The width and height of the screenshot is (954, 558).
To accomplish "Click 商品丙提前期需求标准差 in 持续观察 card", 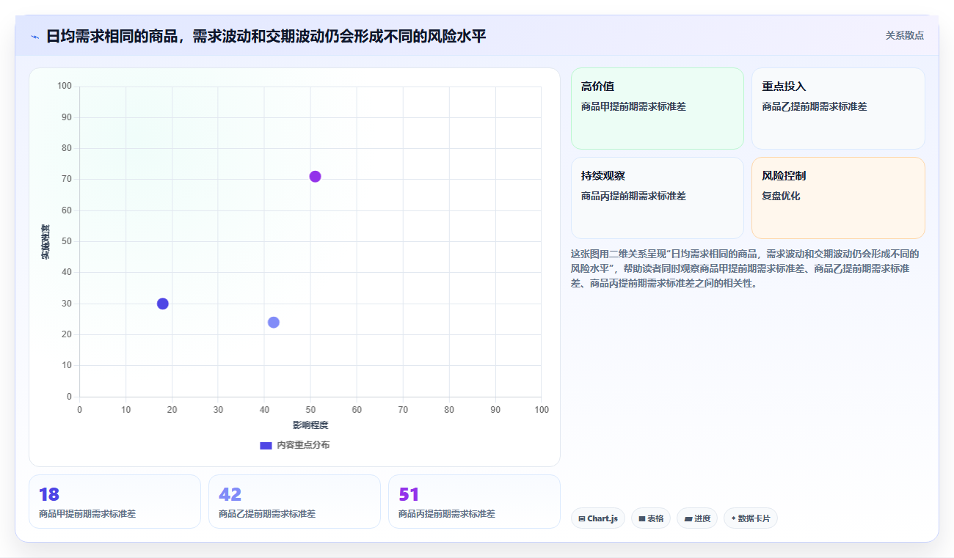I will pos(633,196).
